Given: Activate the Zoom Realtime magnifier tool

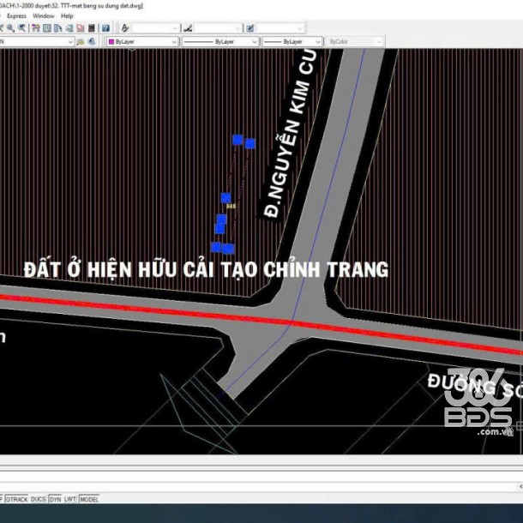Looking at the screenshot, I should click(10, 28).
